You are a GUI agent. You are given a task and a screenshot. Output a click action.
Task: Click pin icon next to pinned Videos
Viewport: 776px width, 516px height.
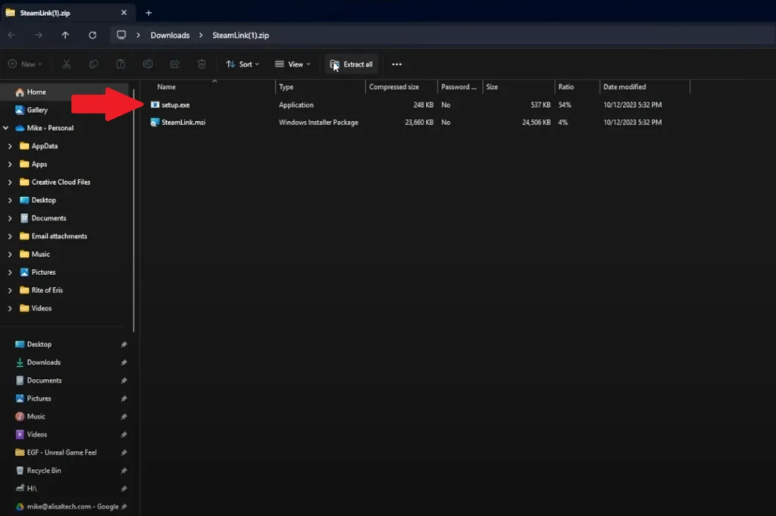124,435
